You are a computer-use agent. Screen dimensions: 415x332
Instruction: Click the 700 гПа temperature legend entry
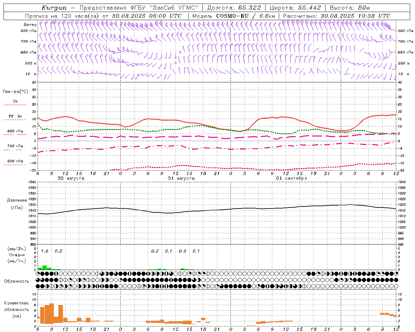pyautogui.click(x=15, y=146)
